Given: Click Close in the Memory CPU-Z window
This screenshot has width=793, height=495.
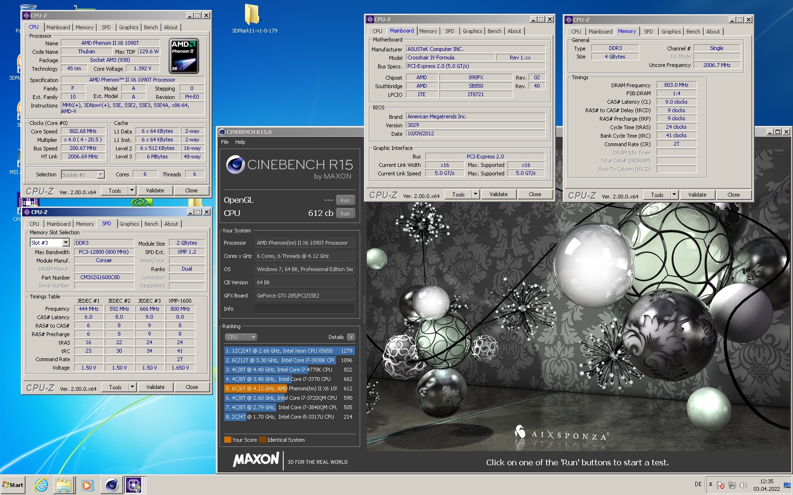Looking at the screenshot, I should click(x=734, y=195).
